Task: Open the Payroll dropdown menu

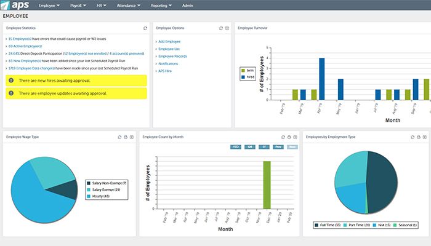Action: point(77,6)
